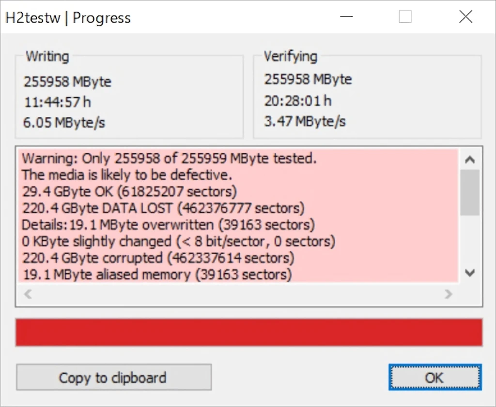Close the H2testw Progress dialog

click(x=465, y=16)
